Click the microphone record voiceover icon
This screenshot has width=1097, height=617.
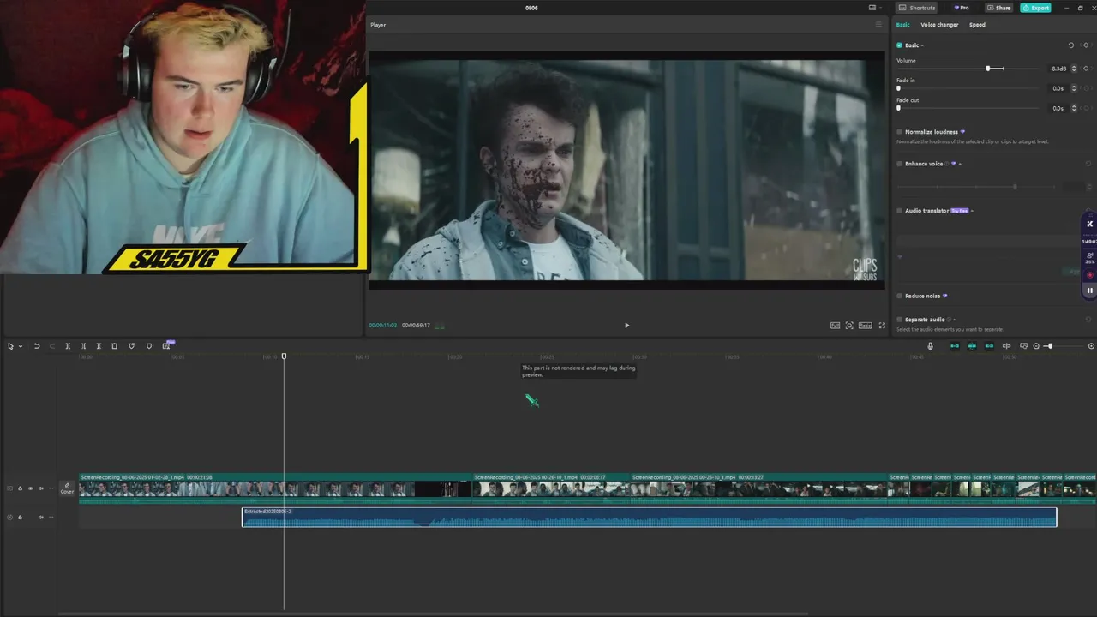tap(930, 346)
